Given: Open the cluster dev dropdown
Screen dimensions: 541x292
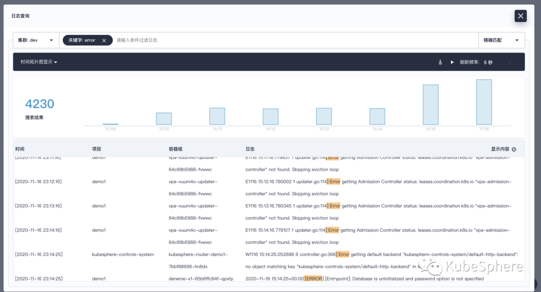Looking at the screenshot, I should click(x=36, y=40).
